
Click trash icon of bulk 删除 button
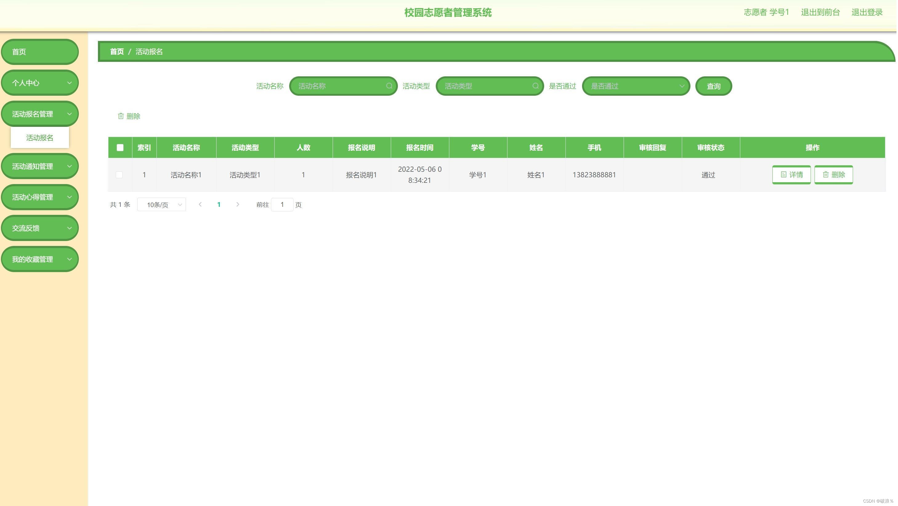click(121, 116)
